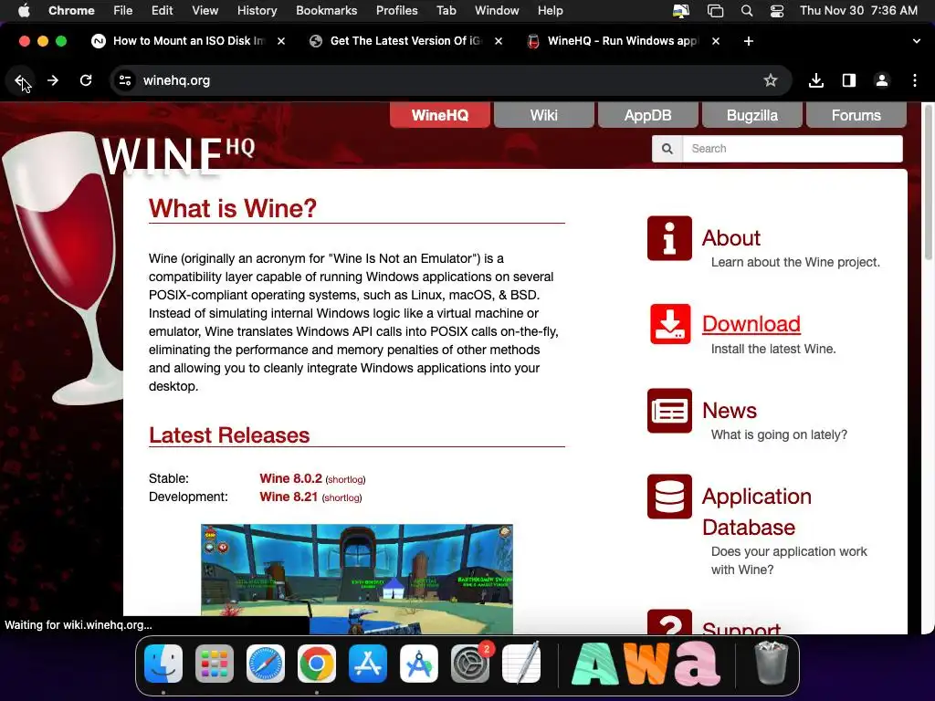Focus the WineHQ Search field
This screenshot has width=935, height=701.
pos(793,149)
